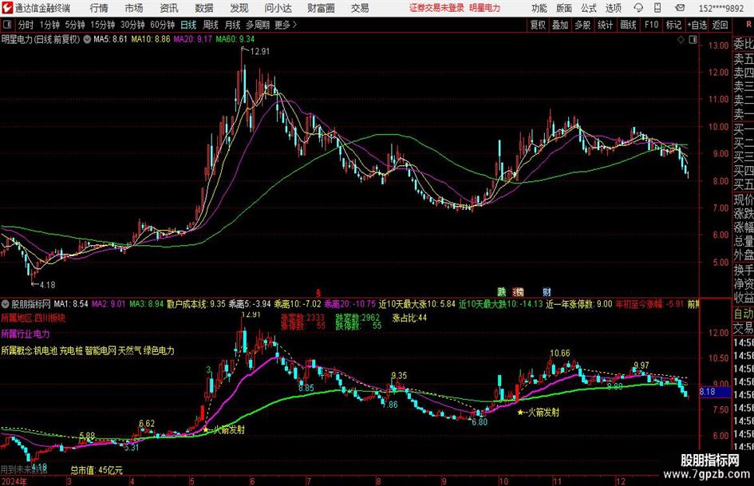The image size is (754, 486).
Task: Switch to the 30分钟 period tab
Action: 132,25
